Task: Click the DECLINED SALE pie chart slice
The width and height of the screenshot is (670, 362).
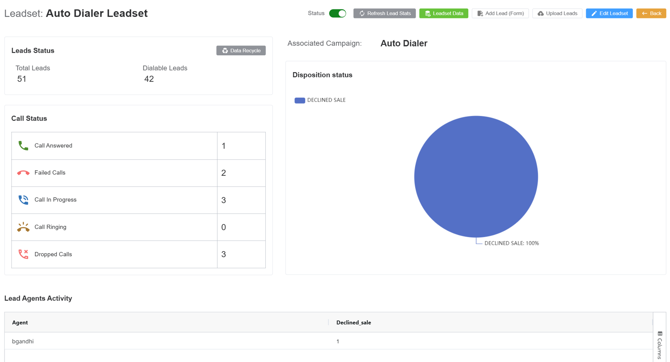Action: pyautogui.click(x=476, y=176)
